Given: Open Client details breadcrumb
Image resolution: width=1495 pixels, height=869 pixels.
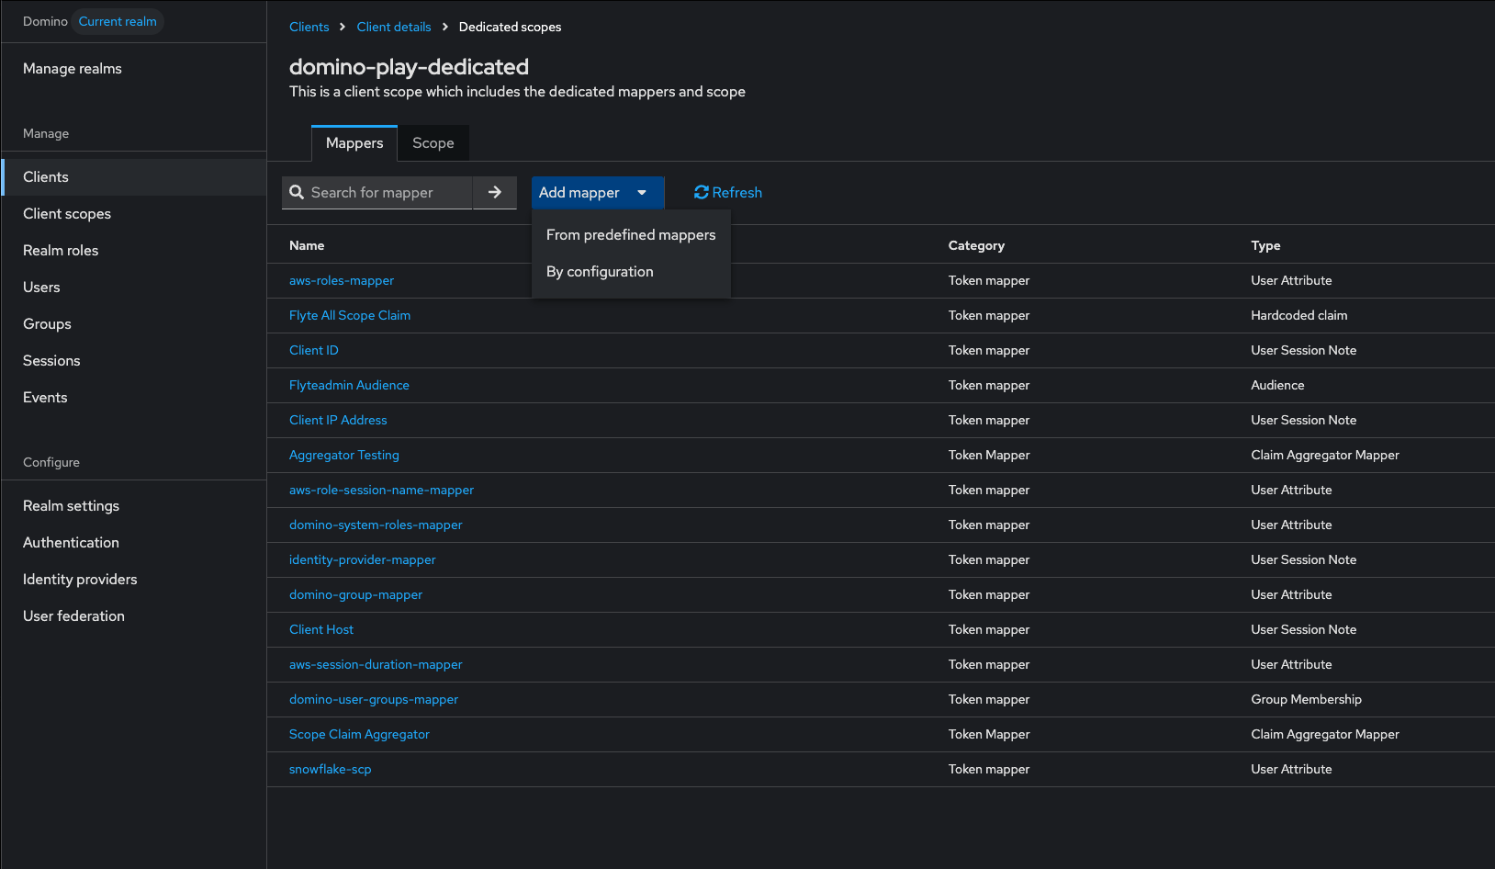Looking at the screenshot, I should tap(394, 27).
